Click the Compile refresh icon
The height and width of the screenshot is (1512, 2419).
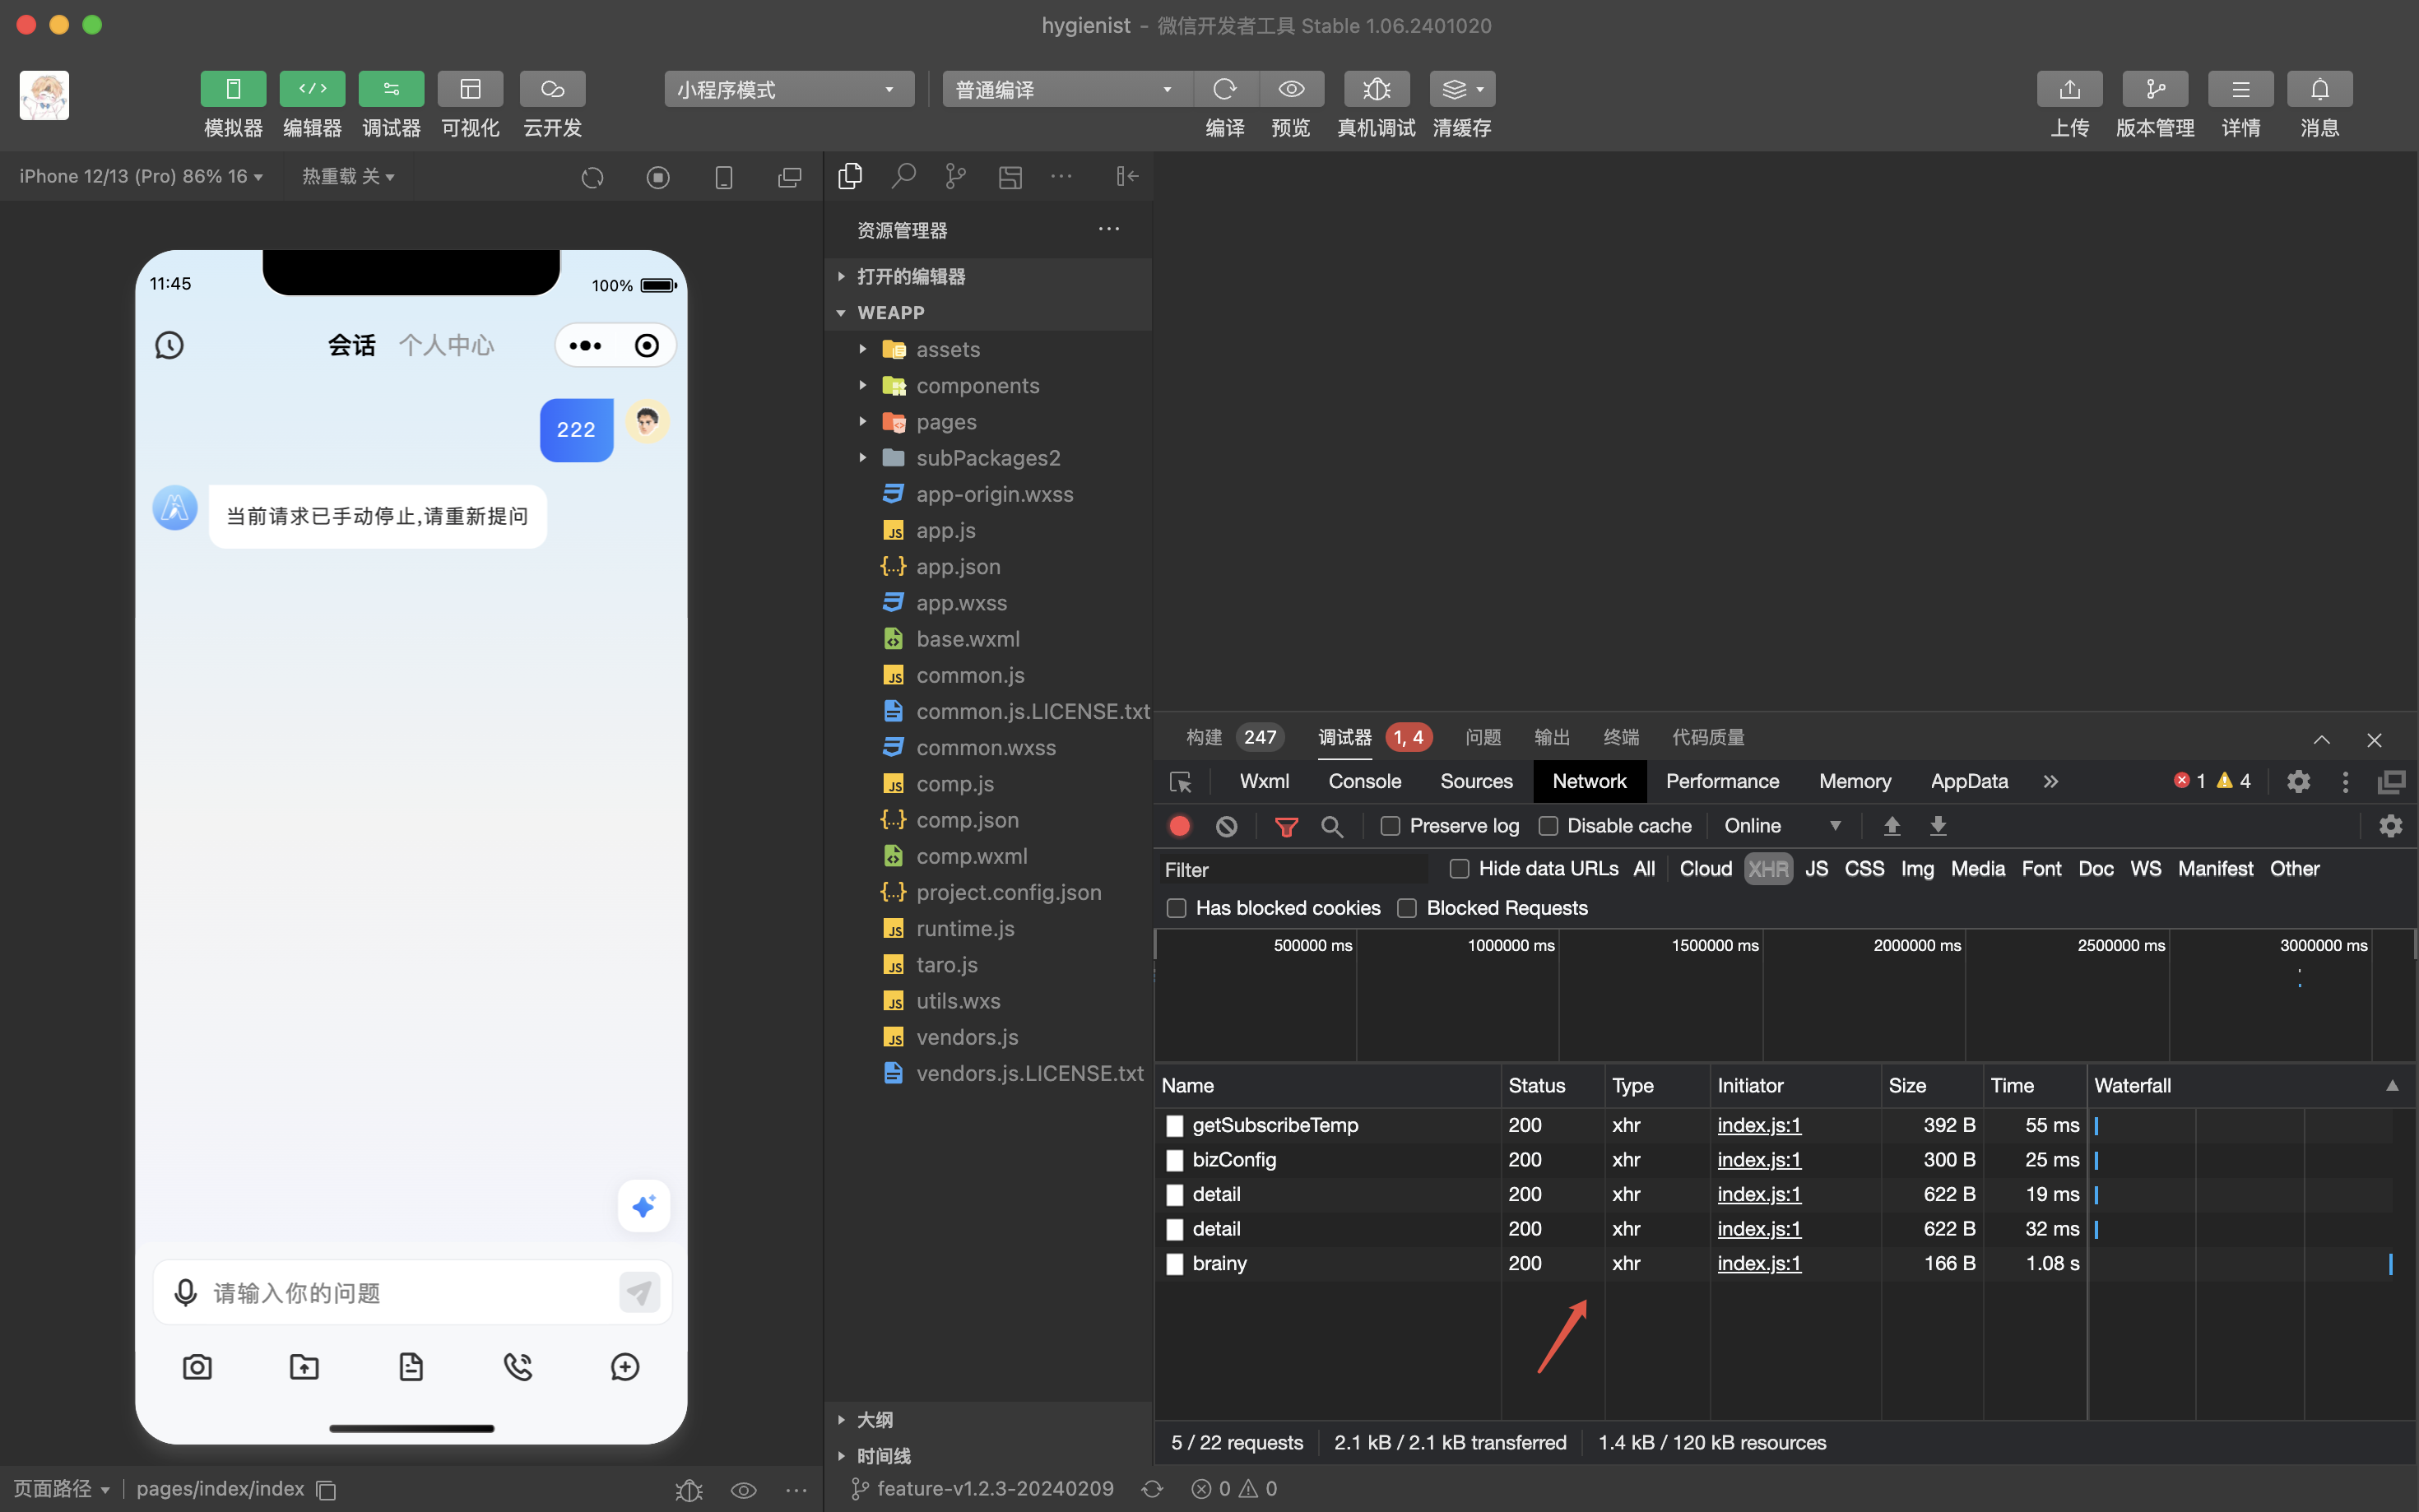1224,89
